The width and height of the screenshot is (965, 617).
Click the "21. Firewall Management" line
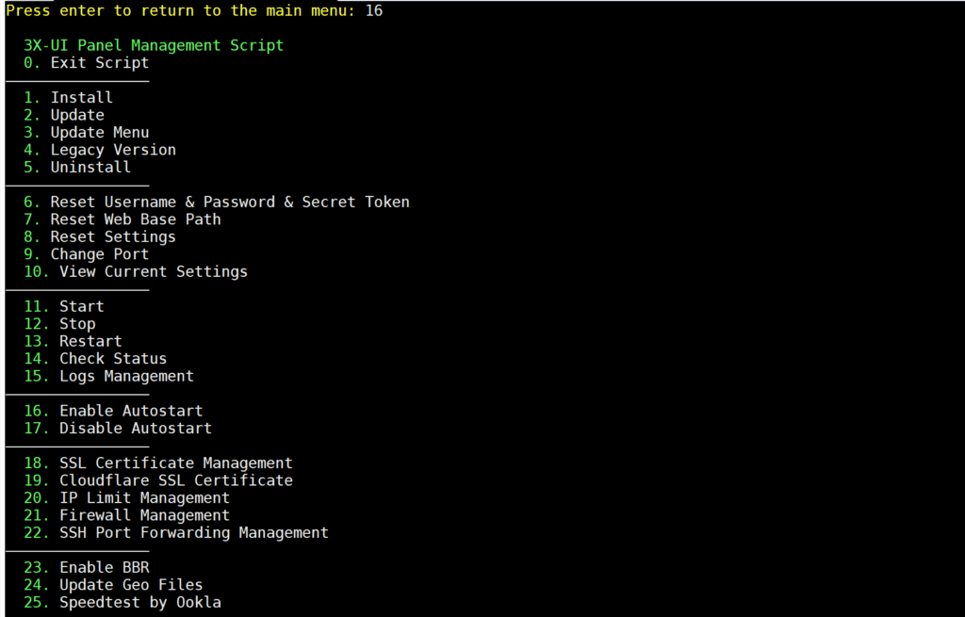pyautogui.click(x=127, y=515)
